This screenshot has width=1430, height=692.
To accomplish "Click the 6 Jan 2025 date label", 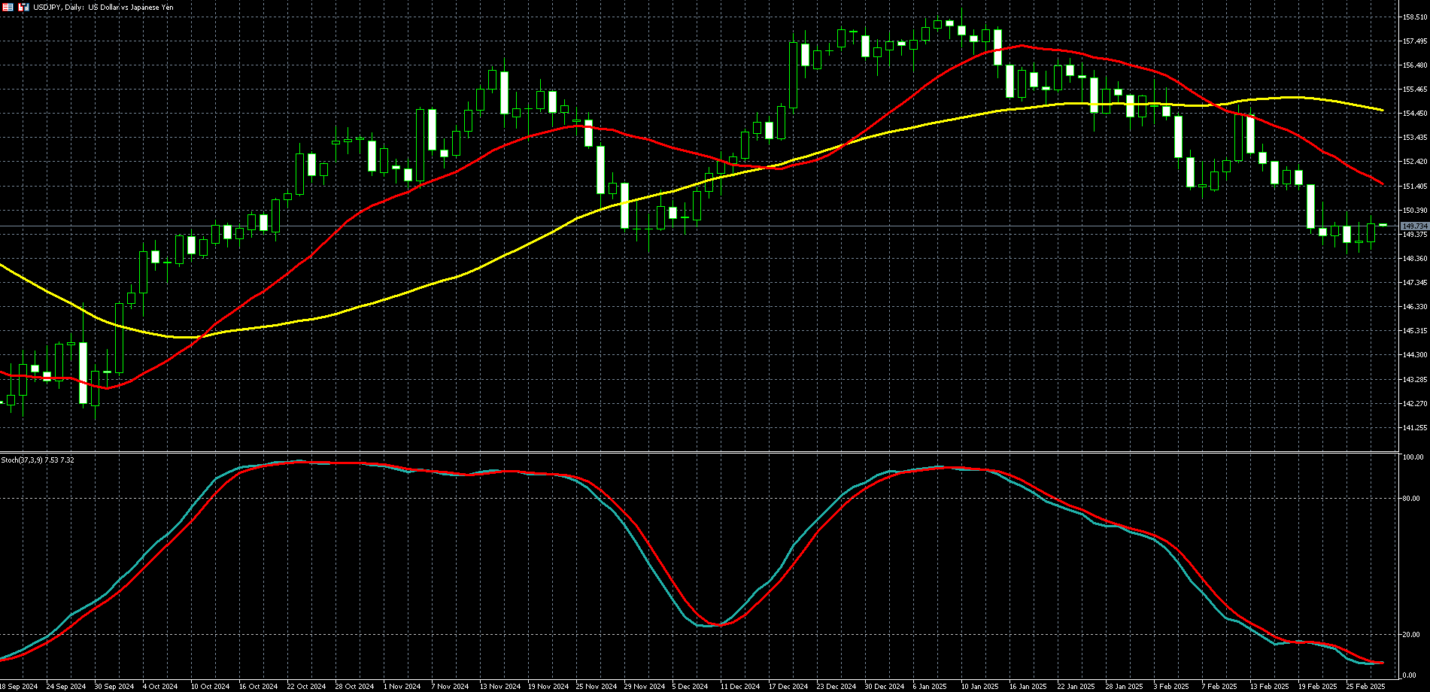I will tap(930, 687).
